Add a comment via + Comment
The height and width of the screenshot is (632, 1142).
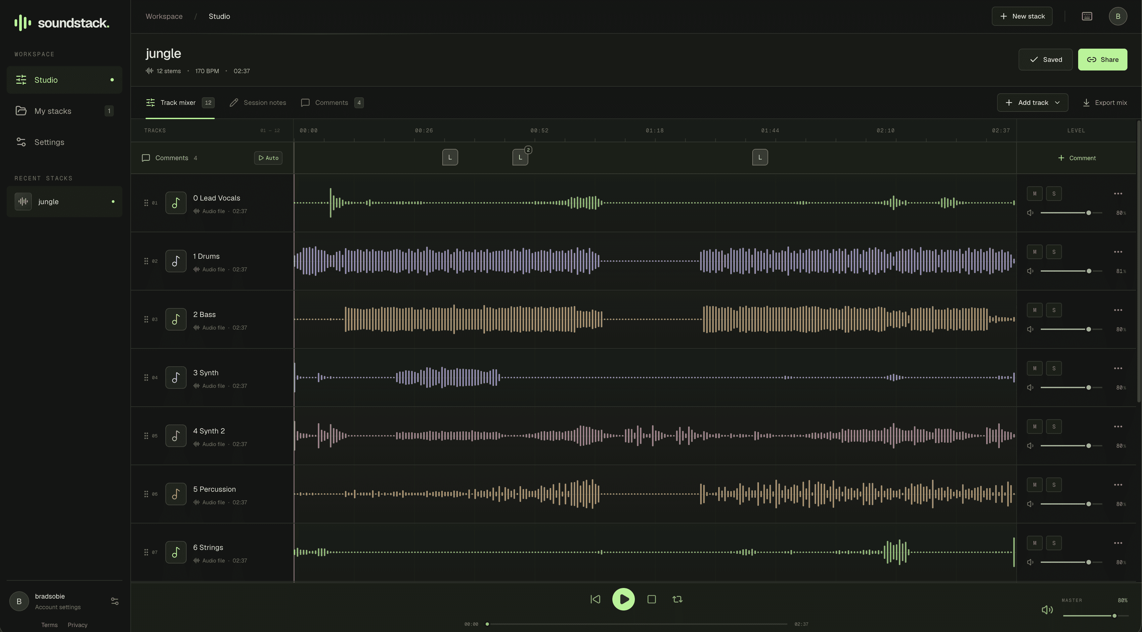(1076, 158)
